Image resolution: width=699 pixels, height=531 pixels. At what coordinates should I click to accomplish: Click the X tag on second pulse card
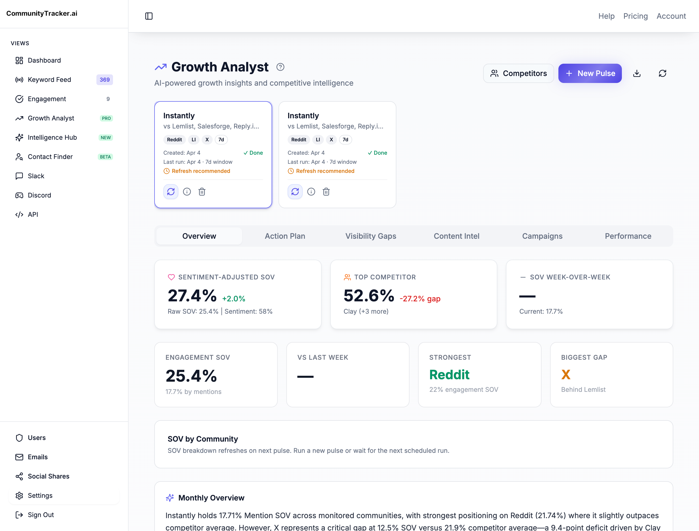click(331, 140)
